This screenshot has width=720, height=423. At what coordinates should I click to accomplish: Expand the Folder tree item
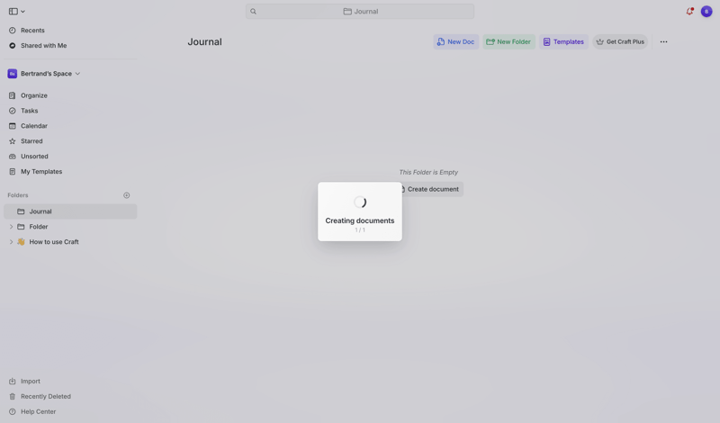pos(11,227)
